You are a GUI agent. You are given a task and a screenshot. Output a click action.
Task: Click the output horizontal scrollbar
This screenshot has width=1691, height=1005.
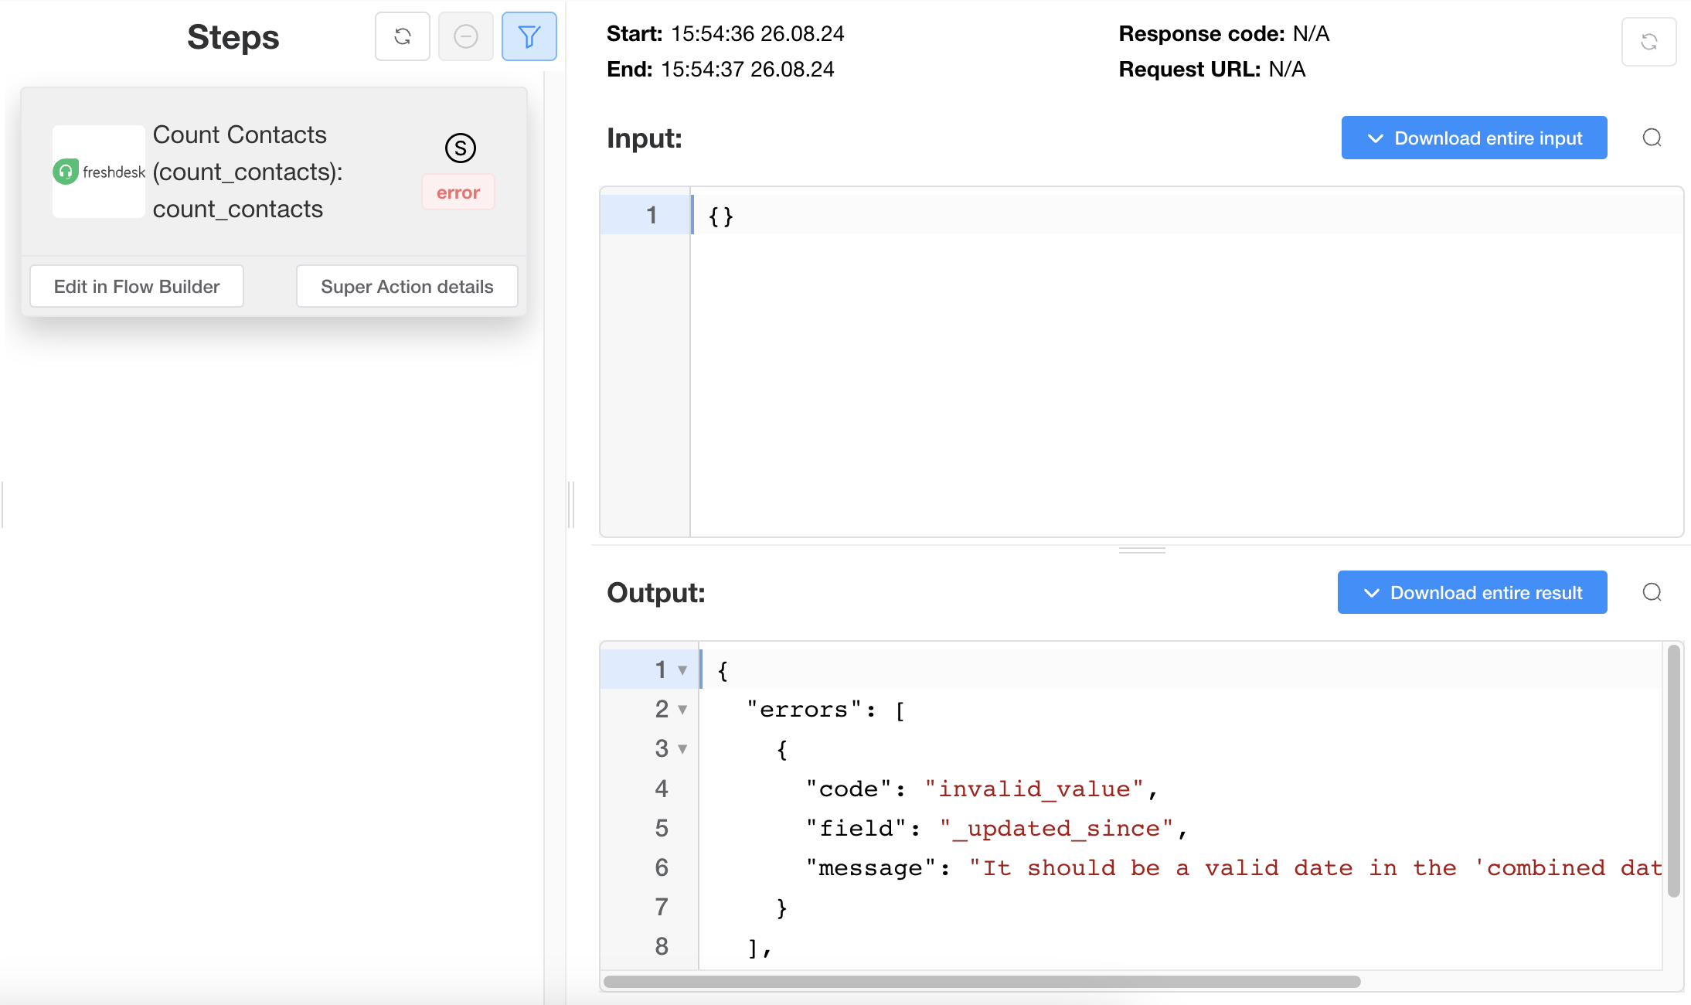click(982, 982)
